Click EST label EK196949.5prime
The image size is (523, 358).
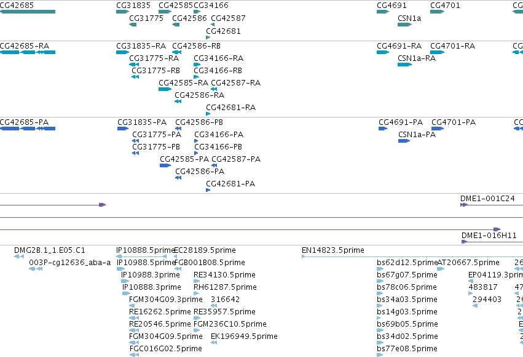244,336
